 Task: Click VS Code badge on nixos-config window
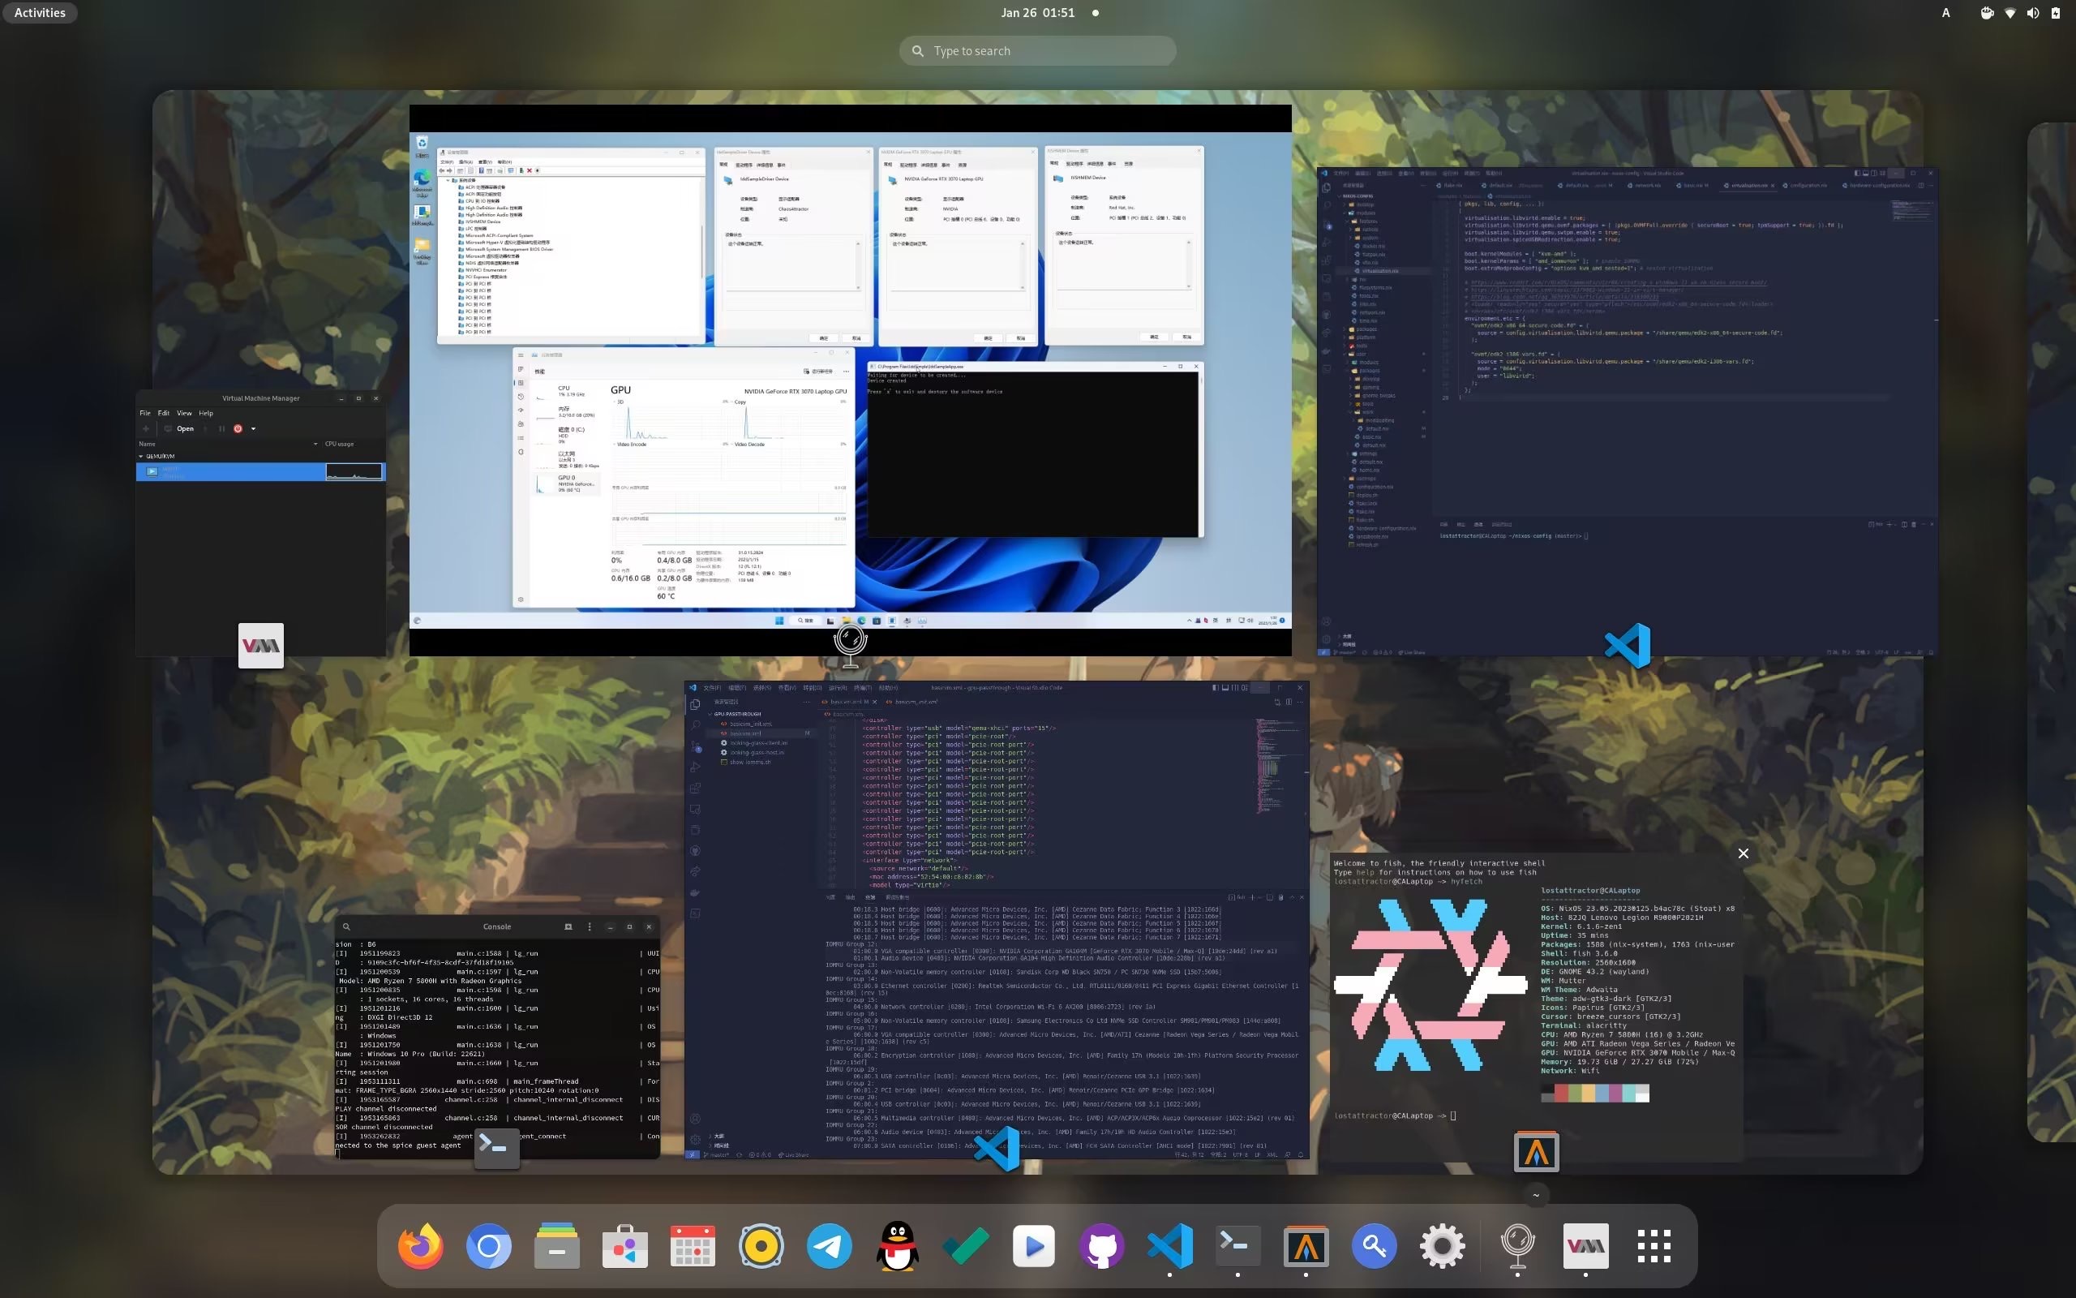point(1628,646)
